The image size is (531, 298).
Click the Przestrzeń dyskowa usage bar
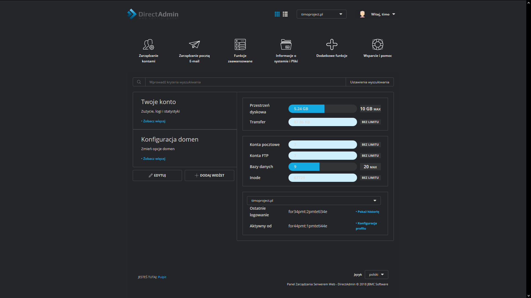point(322,109)
